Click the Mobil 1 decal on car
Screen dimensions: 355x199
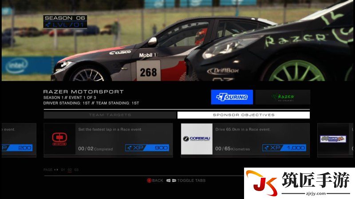tap(148, 55)
